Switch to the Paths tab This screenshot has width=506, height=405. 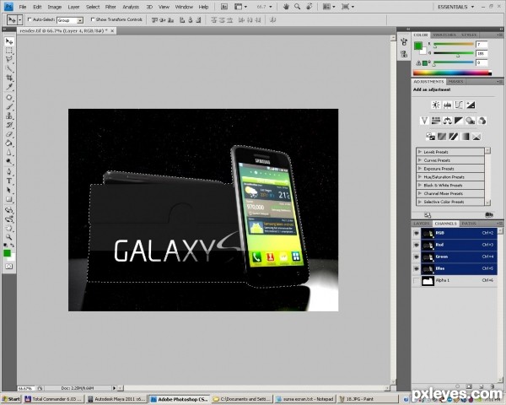coord(469,224)
